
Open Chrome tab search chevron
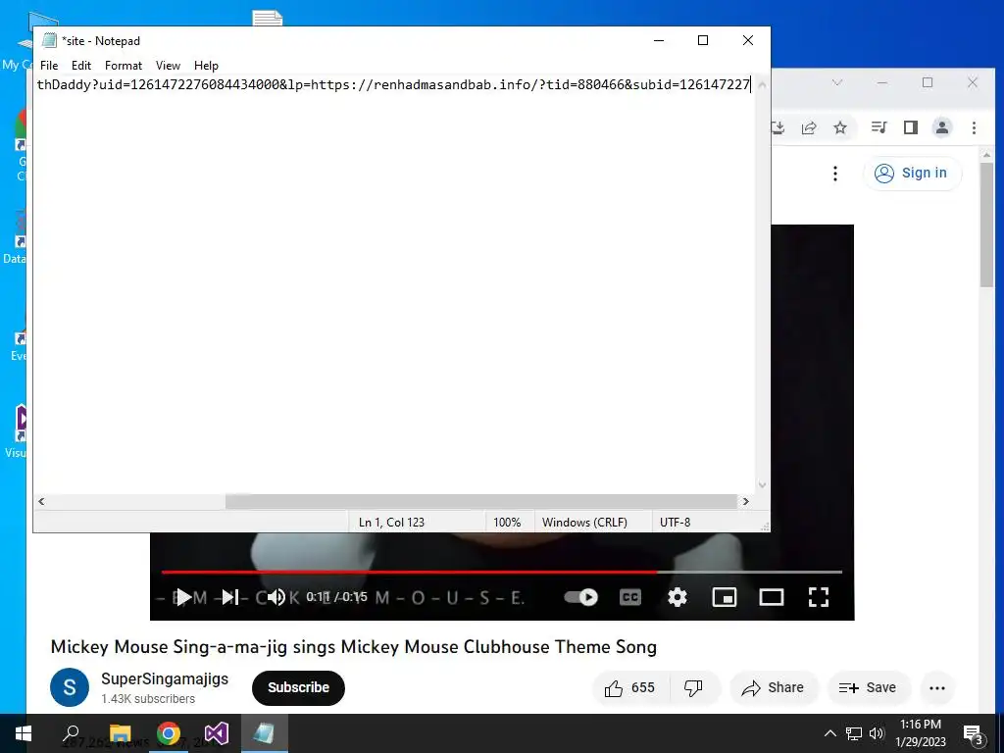tap(837, 82)
